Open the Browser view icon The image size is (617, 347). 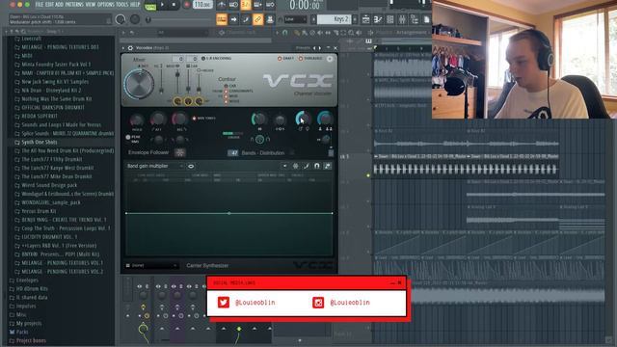pyautogui.click(x=415, y=19)
